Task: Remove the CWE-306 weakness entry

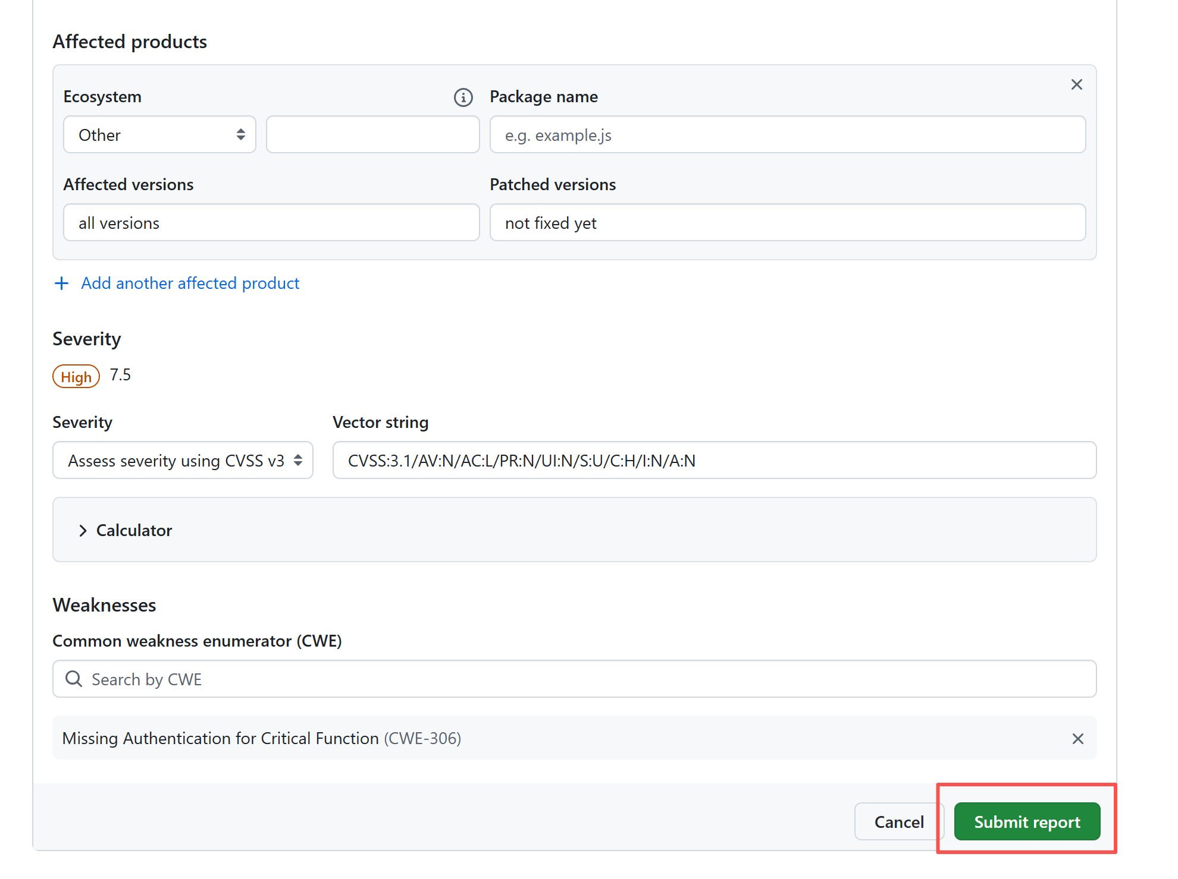Action: 1077,739
